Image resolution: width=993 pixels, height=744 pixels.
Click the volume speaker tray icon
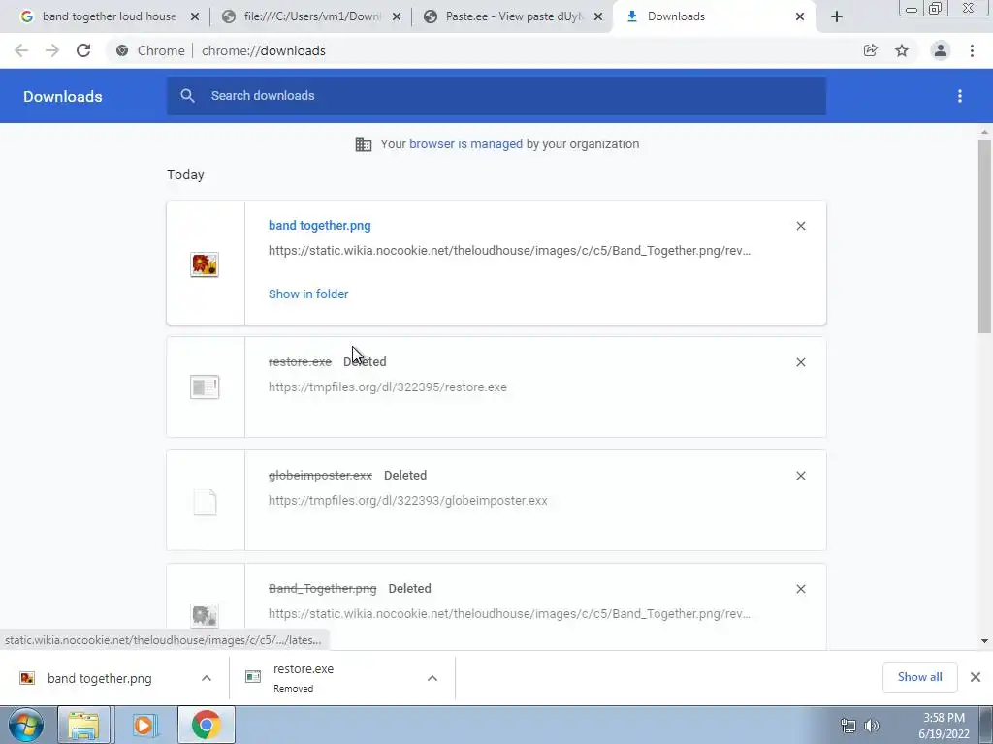pos(872,726)
